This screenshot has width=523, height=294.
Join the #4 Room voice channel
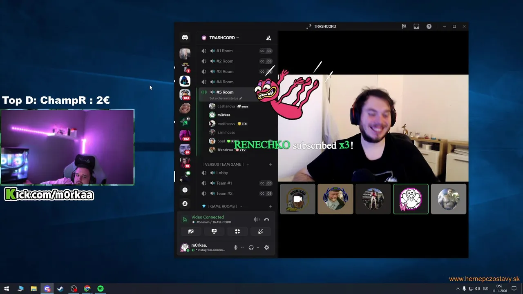(x=237, y=82)
